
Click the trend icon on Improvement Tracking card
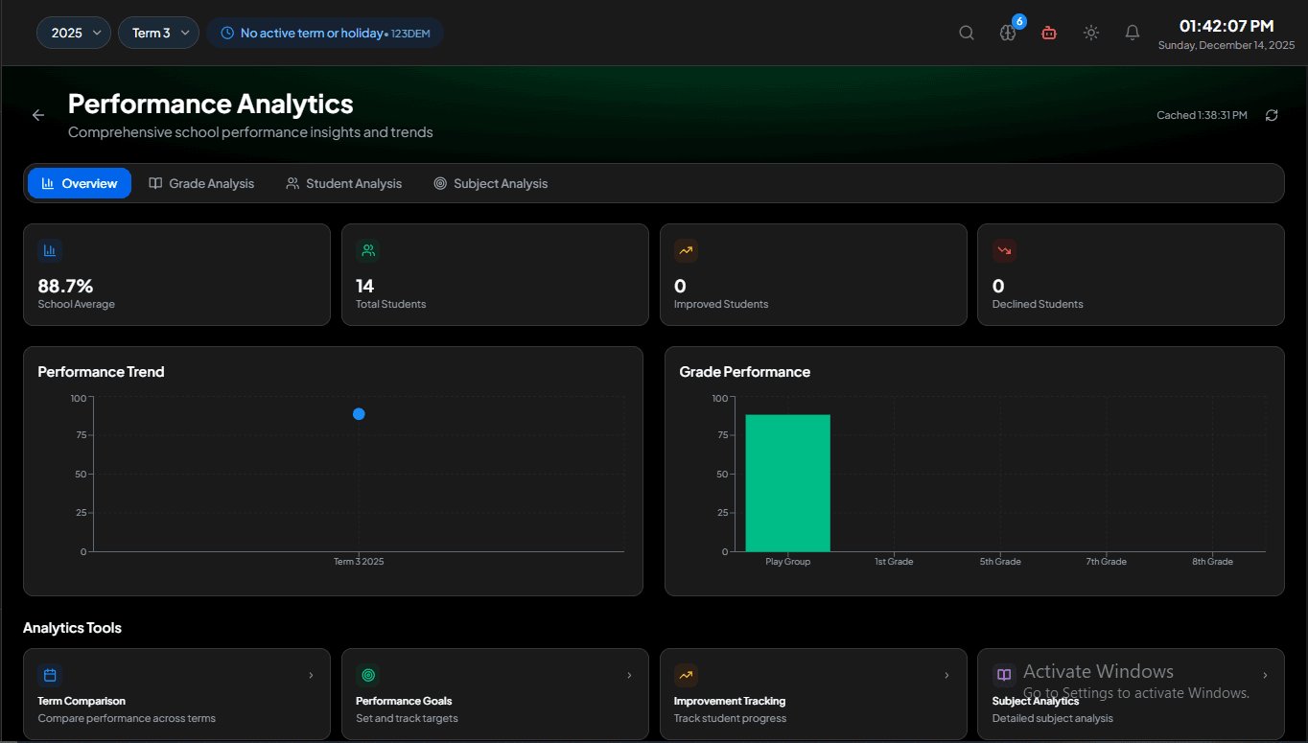686,675
